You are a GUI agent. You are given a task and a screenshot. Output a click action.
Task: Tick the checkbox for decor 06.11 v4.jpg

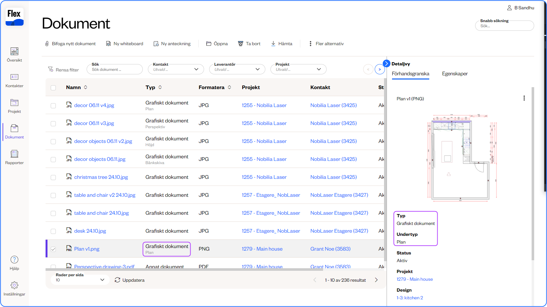pyautogui.click(x=53, y=105)
